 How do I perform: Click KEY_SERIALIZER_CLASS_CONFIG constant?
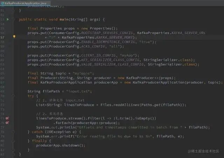(x=110, y=60)
